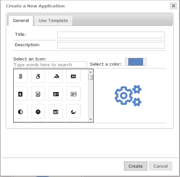Image resolution: width=180 pixels, height=177 pixels.
Task: Pick the boxed 'Ad' advertisement icon
Action: 73,76
